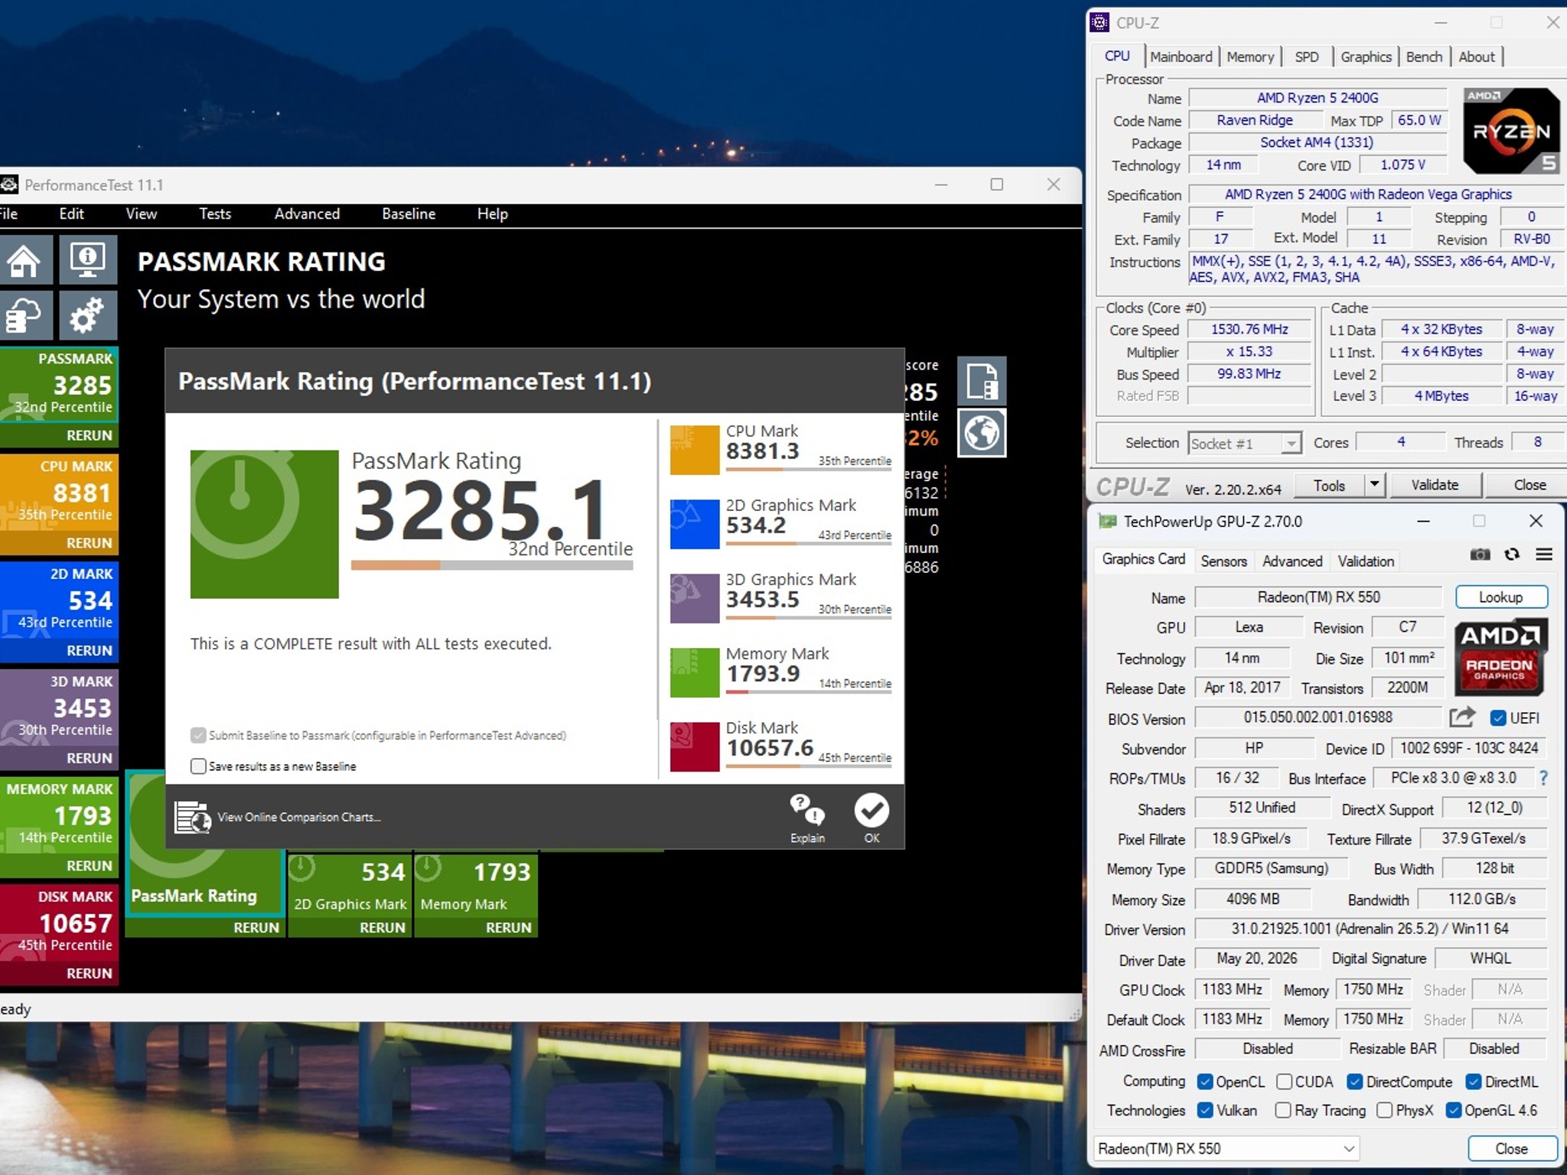
Task: Open the Advanced menu in PerformanceTest
Action: (x=307, y=213)
